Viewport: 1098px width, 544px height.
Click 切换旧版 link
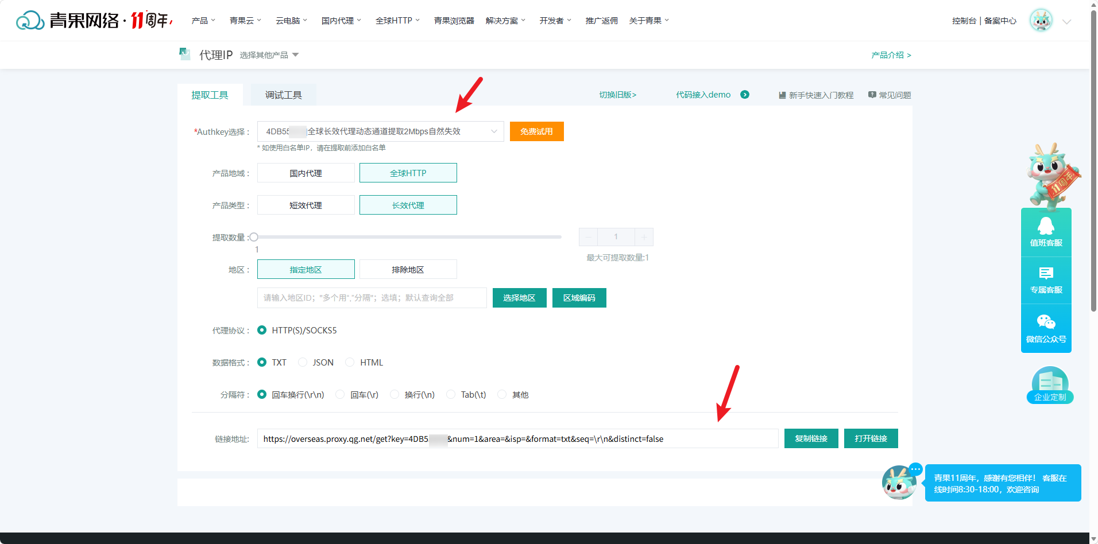(x=618, y=95)
